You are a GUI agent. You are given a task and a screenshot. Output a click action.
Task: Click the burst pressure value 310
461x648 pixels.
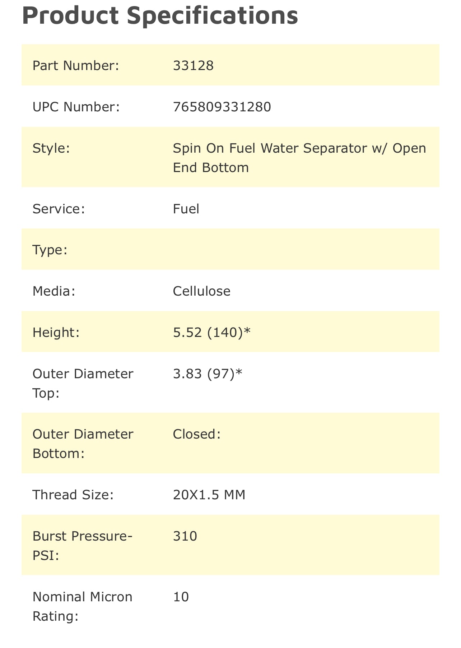pos(185,536)
